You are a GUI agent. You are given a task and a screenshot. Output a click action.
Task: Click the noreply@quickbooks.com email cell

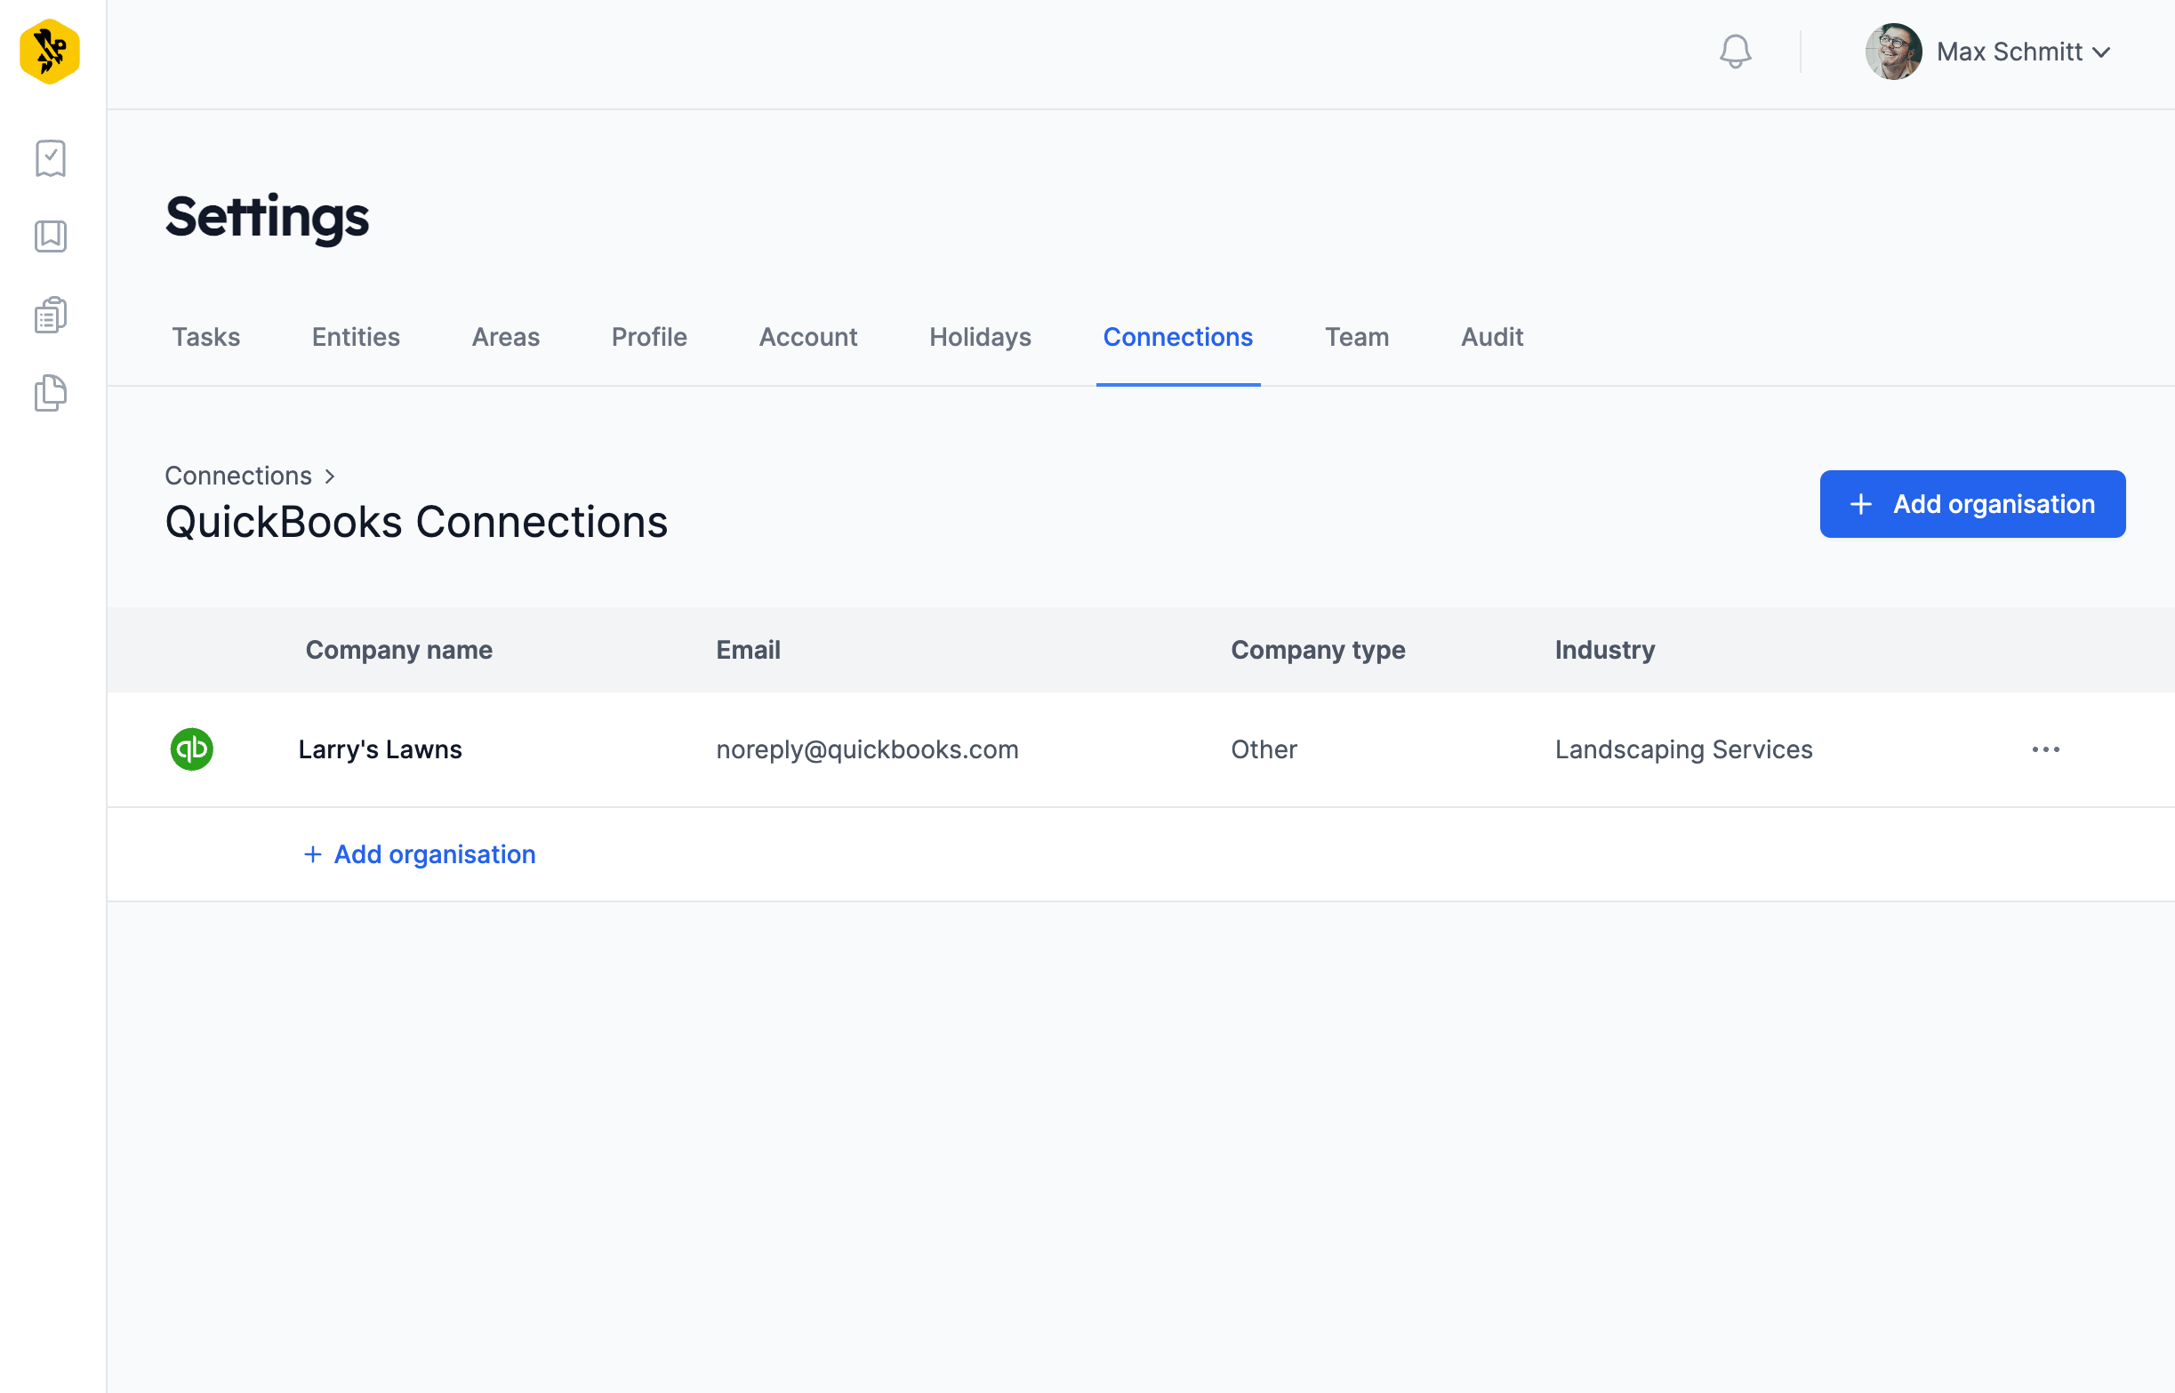[x=867, y=749]
